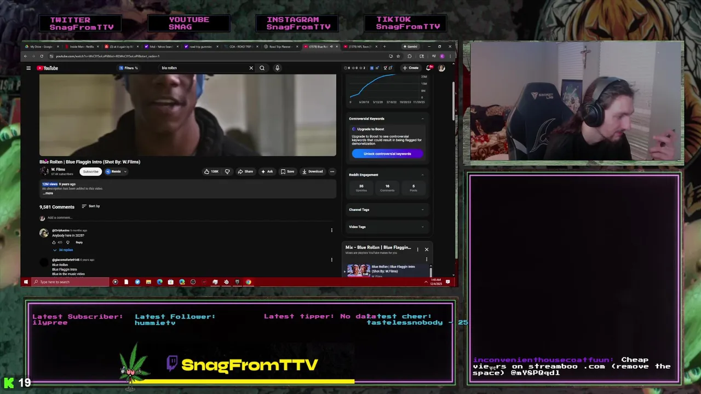Expand the 34 replies thread

coord(63,250)
